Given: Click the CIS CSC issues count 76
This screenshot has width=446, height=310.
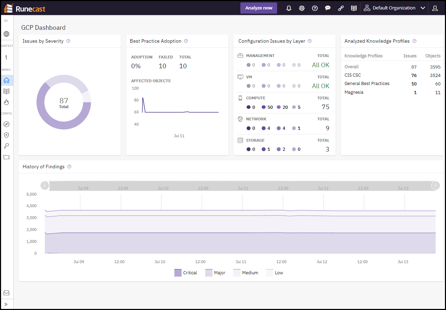Looking at the screenshot, I should click(414, 75).
